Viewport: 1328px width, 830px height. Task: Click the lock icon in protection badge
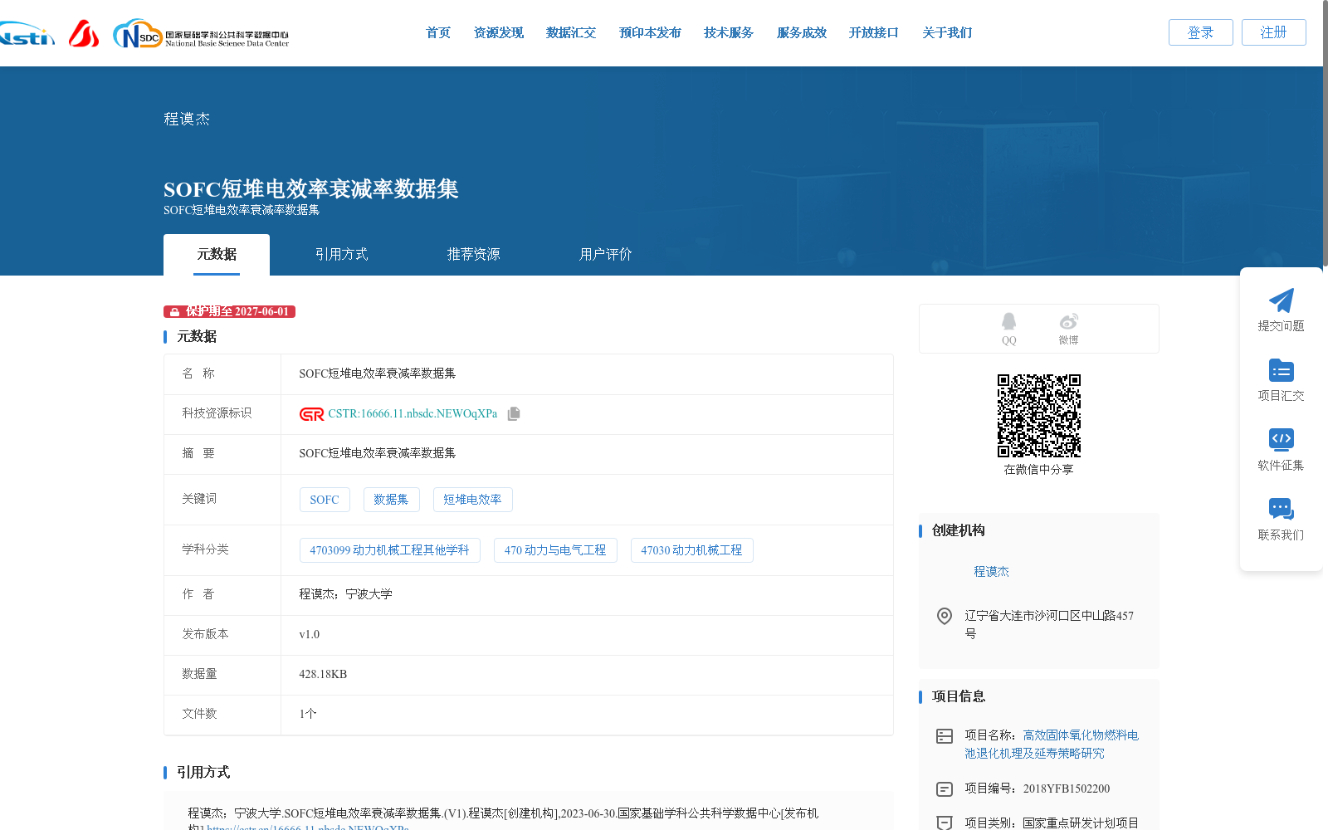coord(174,312)
